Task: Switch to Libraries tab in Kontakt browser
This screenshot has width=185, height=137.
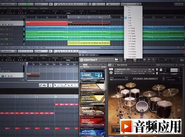Action: (x=85, y=65)
